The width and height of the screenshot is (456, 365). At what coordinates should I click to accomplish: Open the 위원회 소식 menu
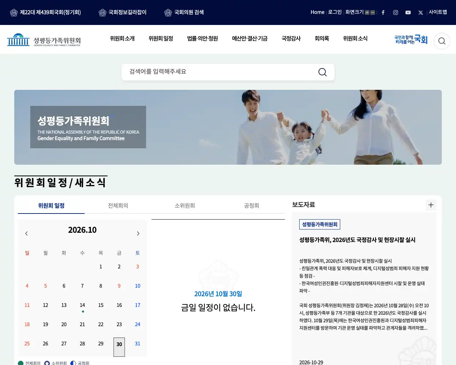(x=355, y=38)
